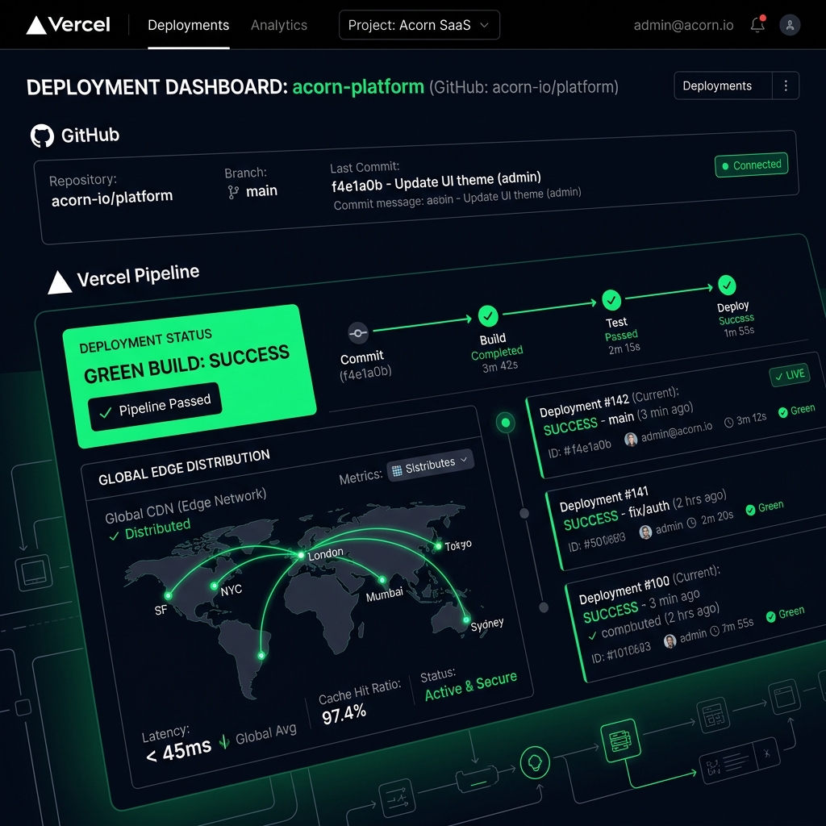Screen dimensions: 826x826
Task: Click the GREEN BUILD: SUCCESS heading
Action: tap(186, 364)
